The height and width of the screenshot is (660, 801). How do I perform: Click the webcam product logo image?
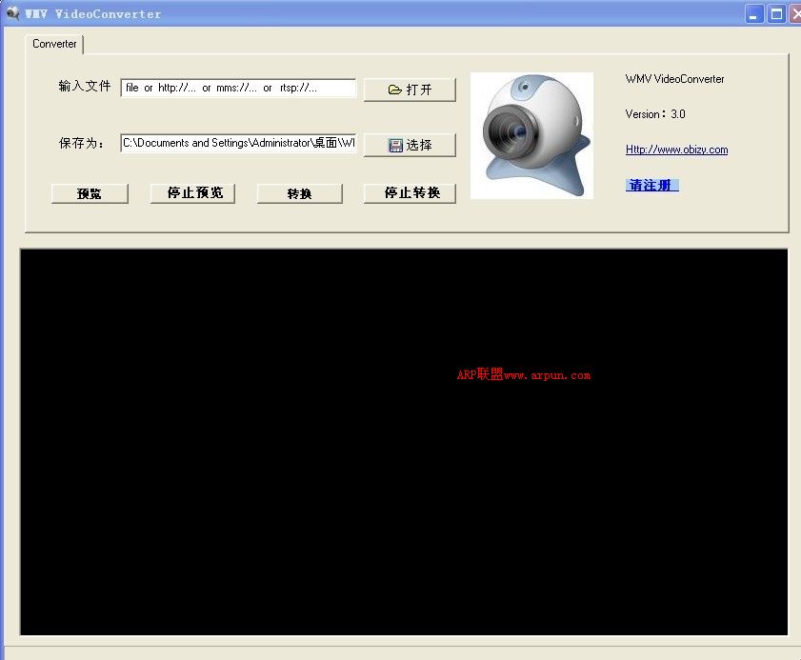tap(531, 135)
